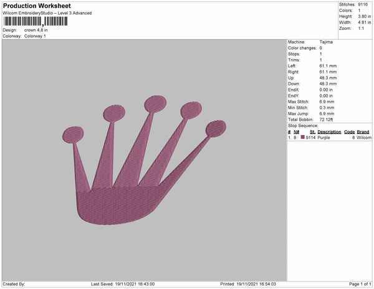Screen dimensions: 374x289
Task: Click the 'Code' column header
Action: 349,132
